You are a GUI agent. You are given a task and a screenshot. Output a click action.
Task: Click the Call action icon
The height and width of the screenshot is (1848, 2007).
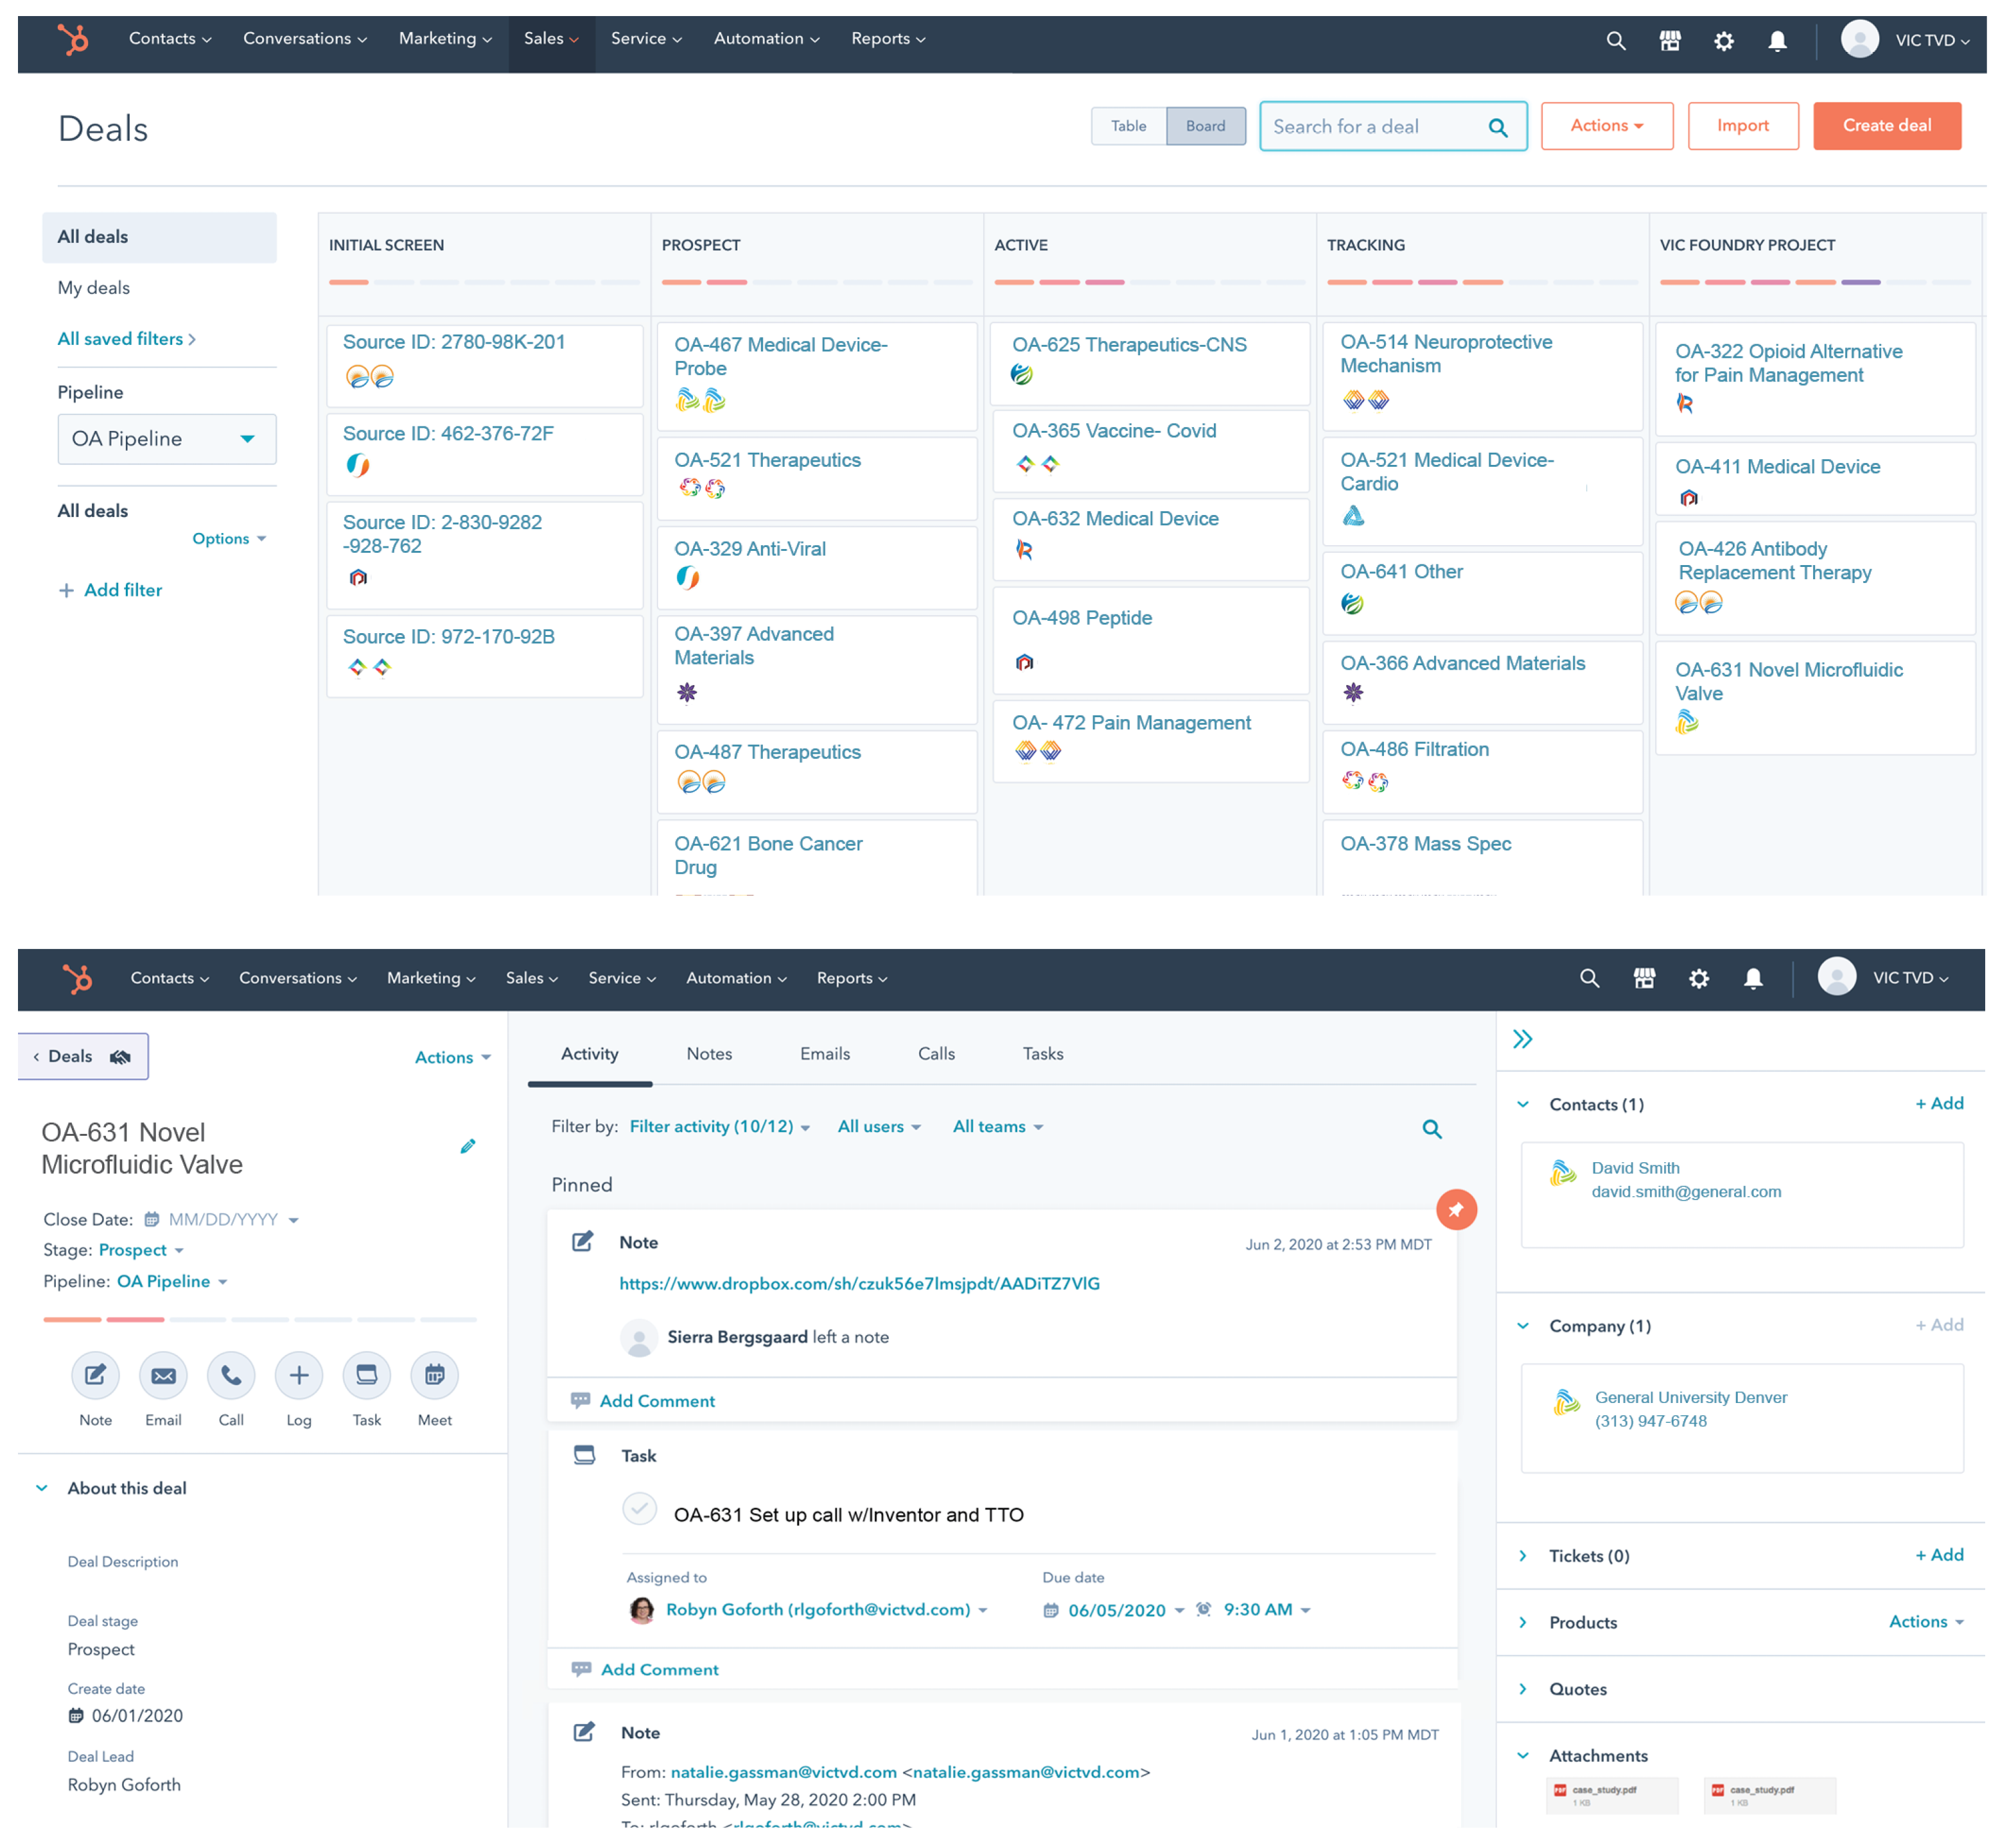pos(231,1375)
